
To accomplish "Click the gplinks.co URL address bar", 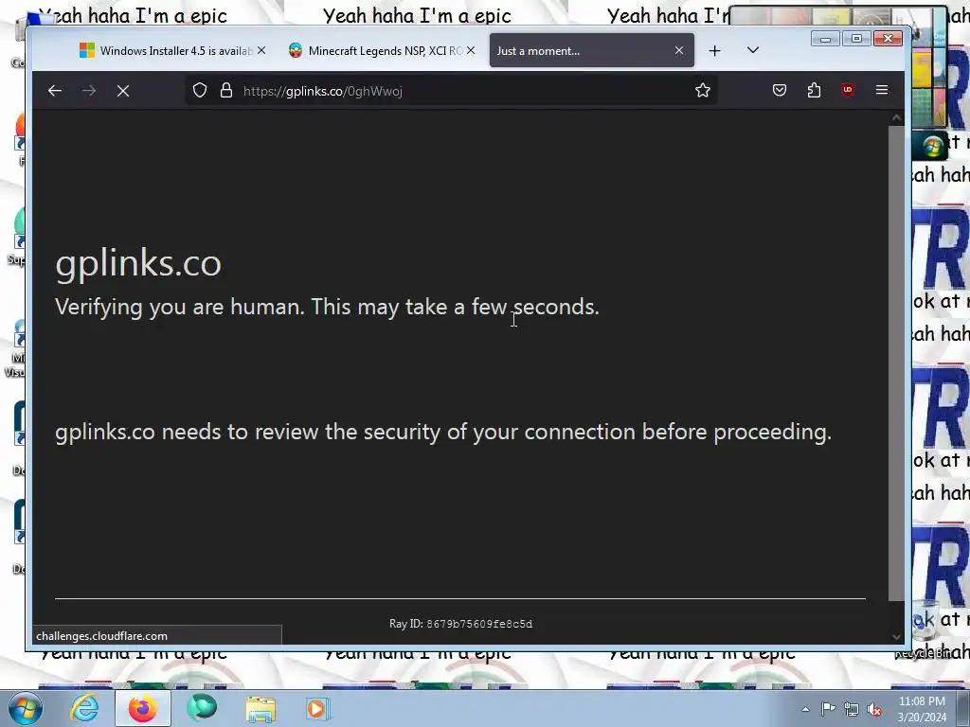I will click(452, 91).
